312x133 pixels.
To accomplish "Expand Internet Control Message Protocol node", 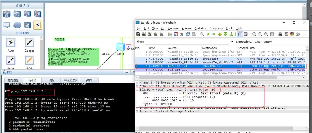I will coord(137,111).
